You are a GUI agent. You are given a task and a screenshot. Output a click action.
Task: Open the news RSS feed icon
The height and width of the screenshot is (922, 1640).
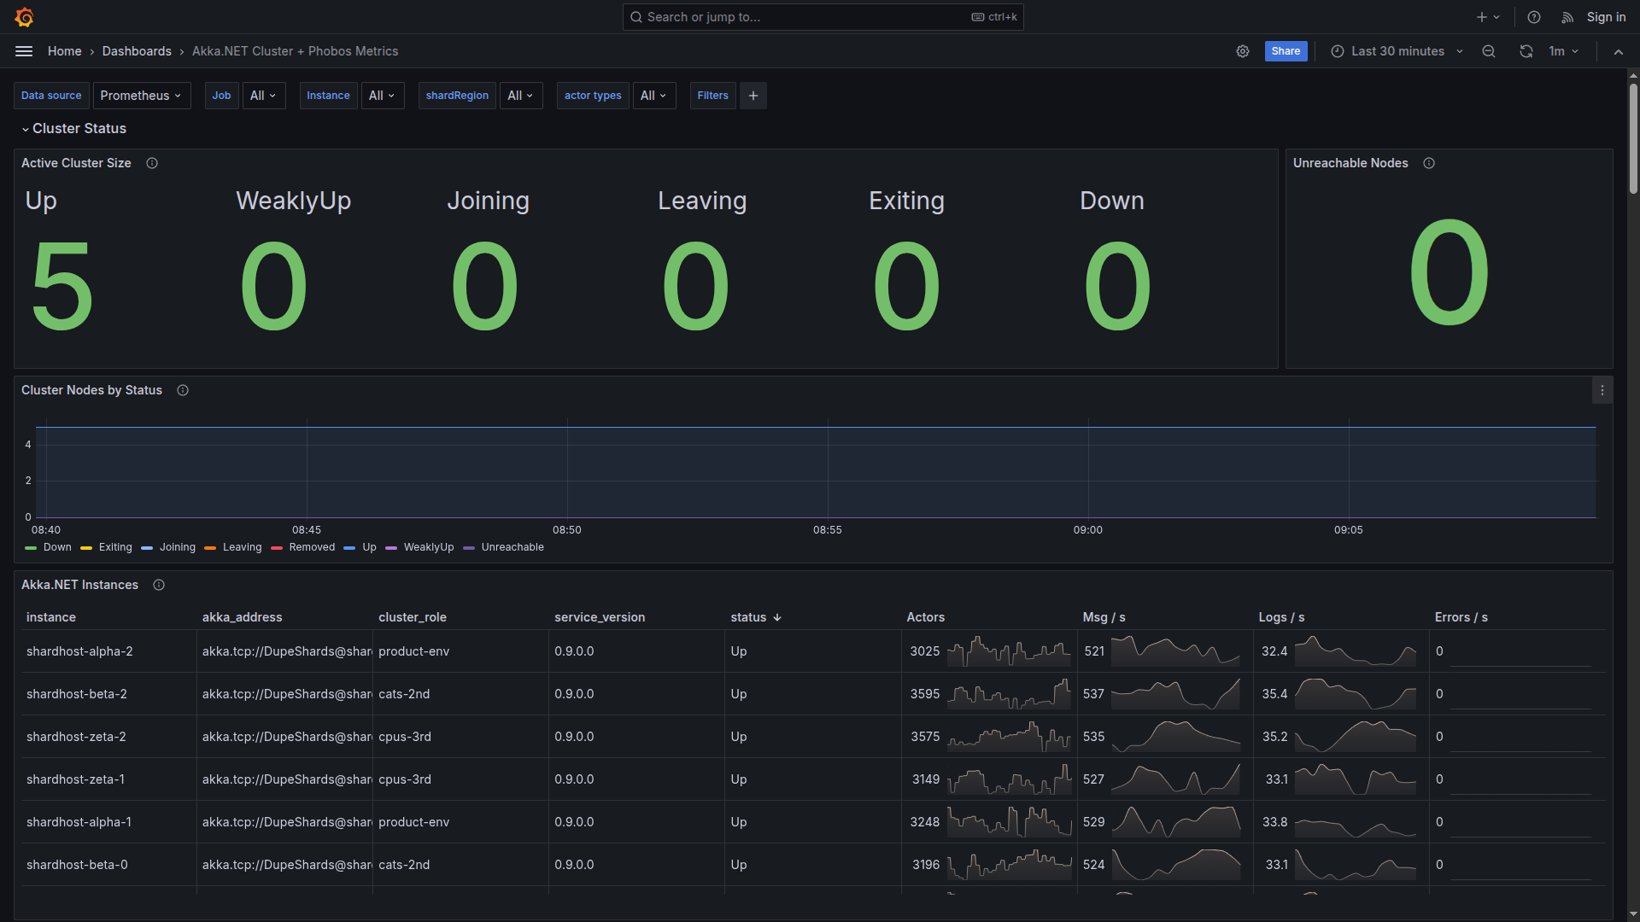point(1567,17)
